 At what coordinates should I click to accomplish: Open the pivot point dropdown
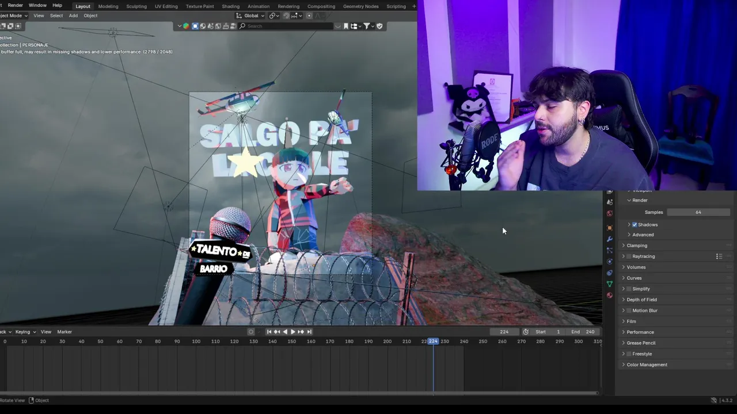274,16
